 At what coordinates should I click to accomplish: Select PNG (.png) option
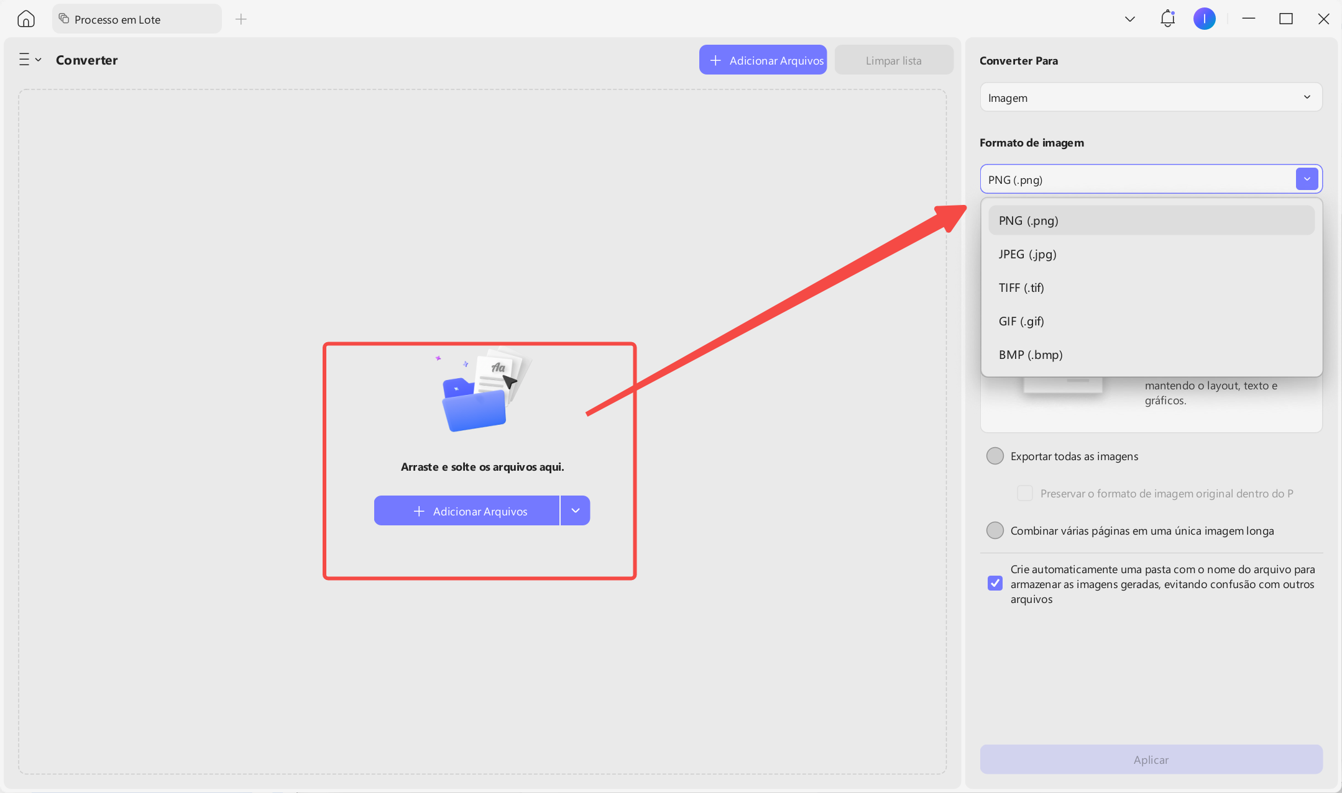point(1151,220)
